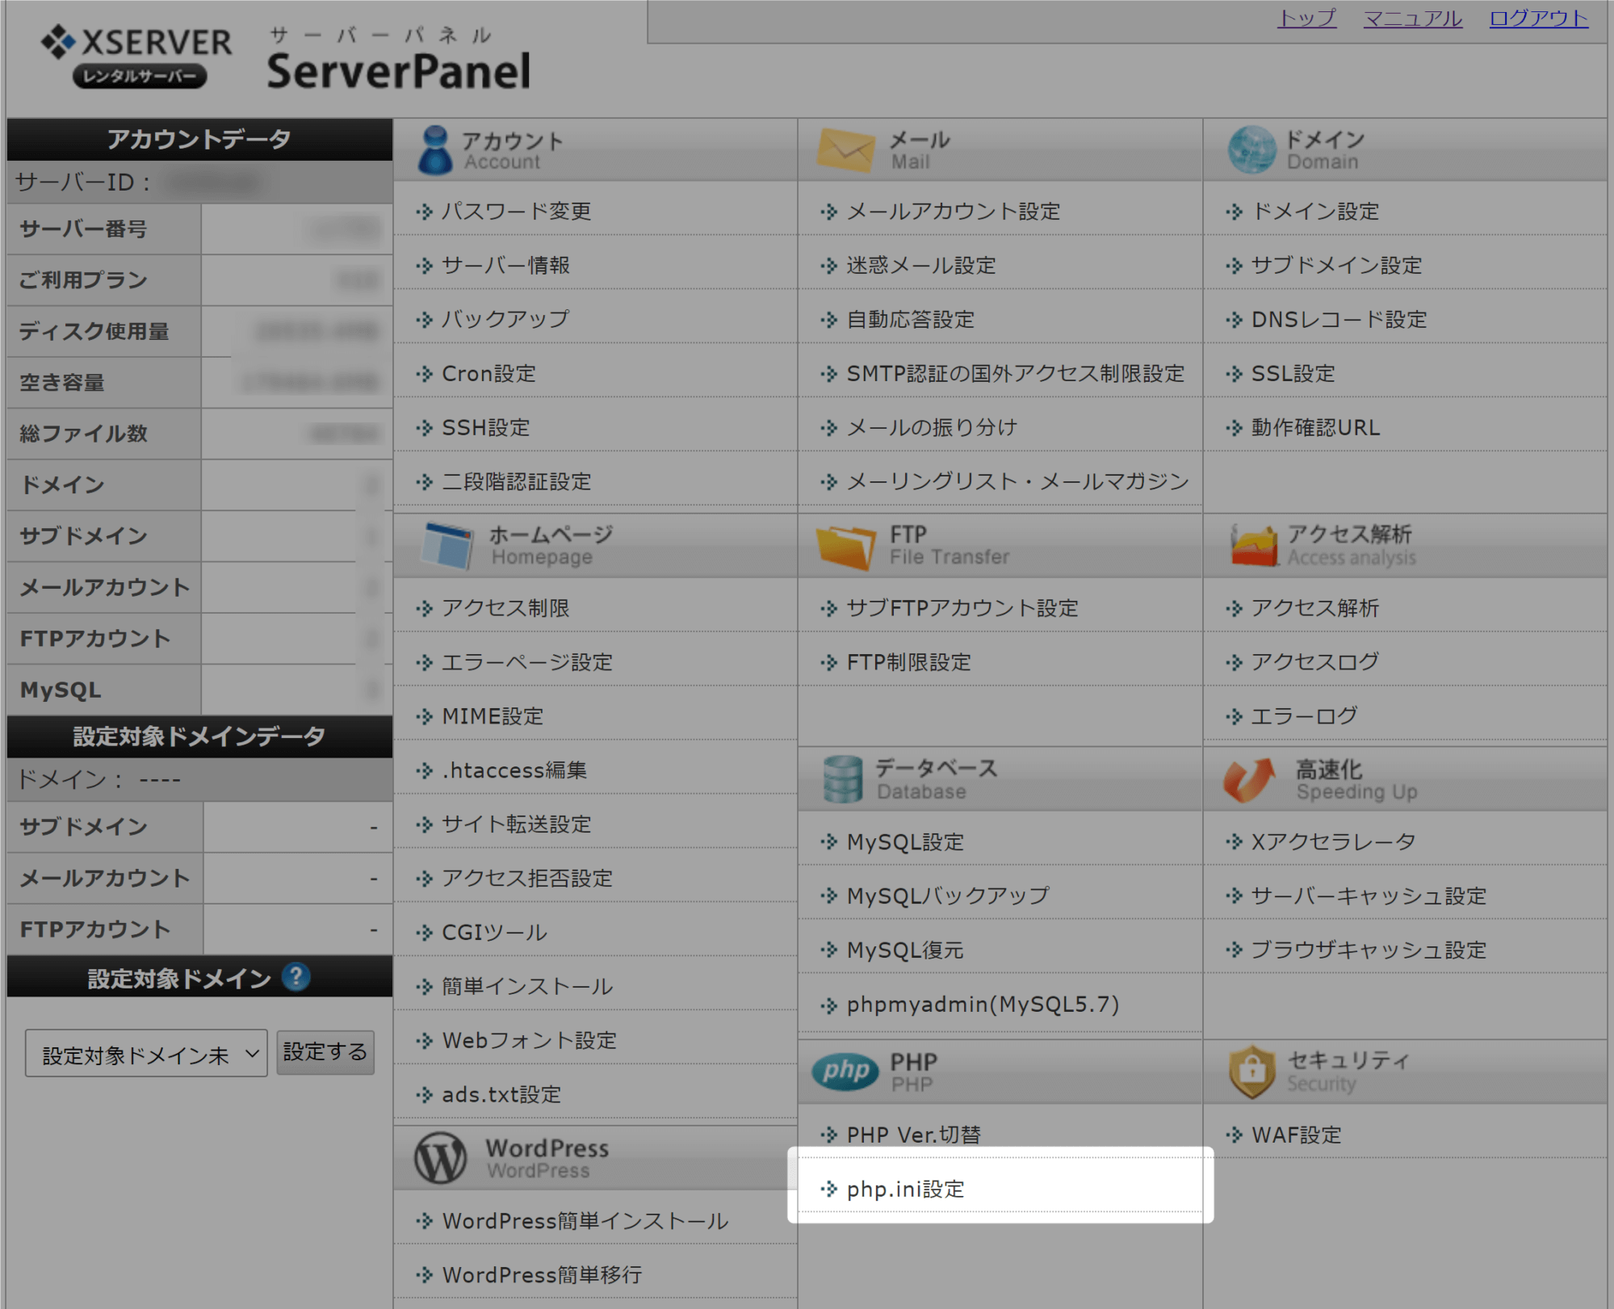This screenshot has width=1614, height=1309.
Task: Open 簡単インストール in Homepage section
Action: (x=526, y=987)
